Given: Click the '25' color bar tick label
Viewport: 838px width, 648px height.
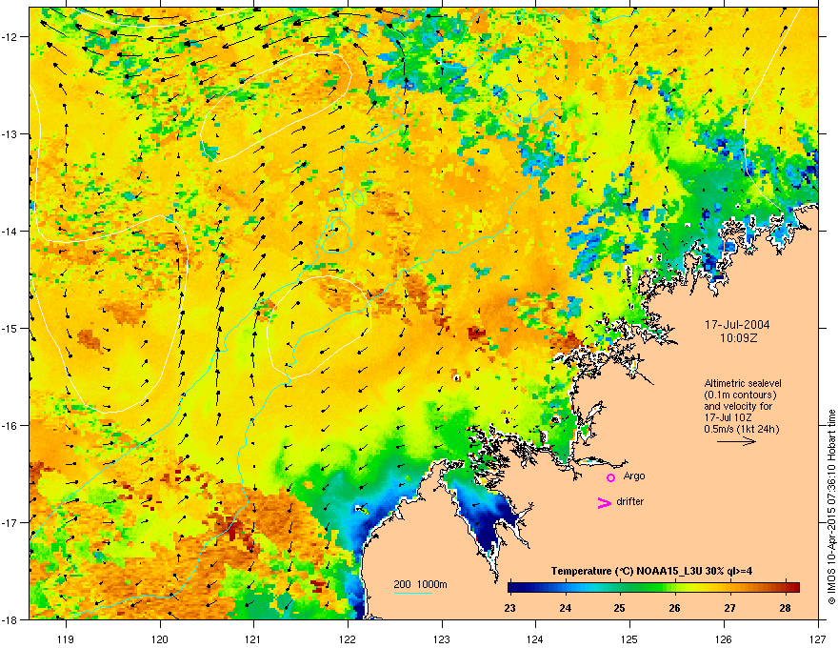Looking at the screenshot, I should pyautogui.click(x=619, y=608).
